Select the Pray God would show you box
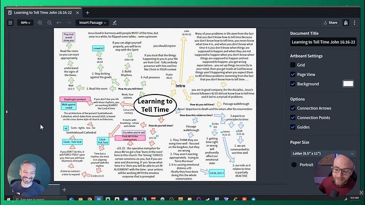The width and height of the screenshot is (365, 205). [69, 37]
